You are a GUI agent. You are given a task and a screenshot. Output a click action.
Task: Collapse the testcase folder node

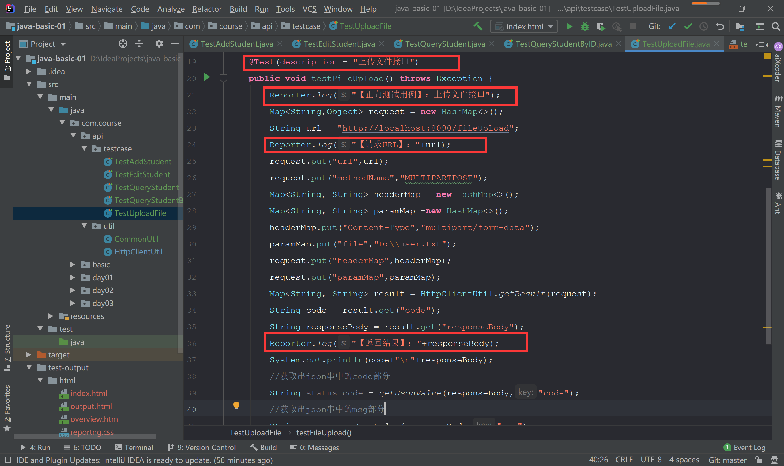point(84,148)
